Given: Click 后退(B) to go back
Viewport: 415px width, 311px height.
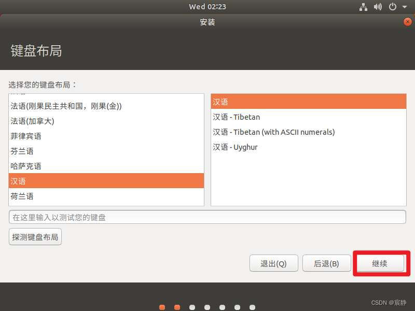Looking at the screenshot, I should click(x=326, y=263).
